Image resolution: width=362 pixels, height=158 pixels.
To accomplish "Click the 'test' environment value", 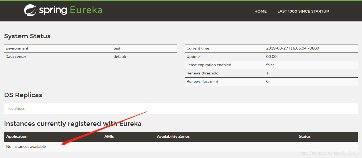I will [117, 48].
